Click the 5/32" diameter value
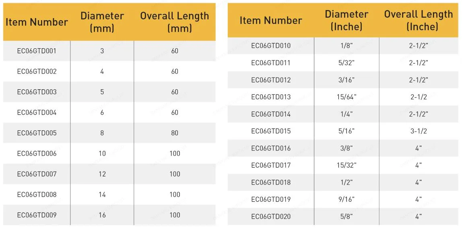 click(347, 63)
